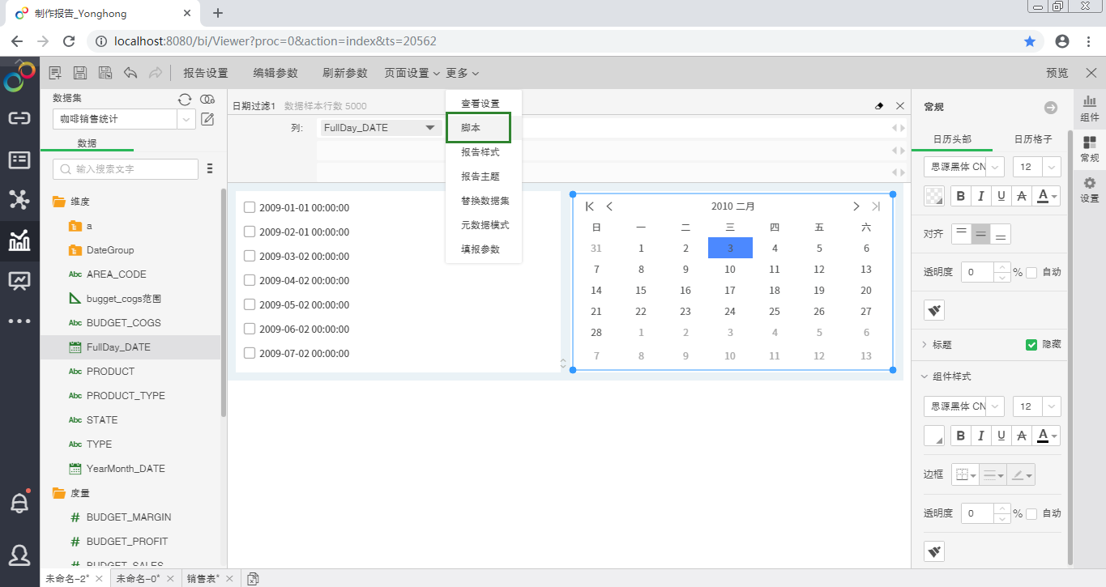
Task: Open the 咖啡销售统计 dataset dropdown
Action: [186, 119]
